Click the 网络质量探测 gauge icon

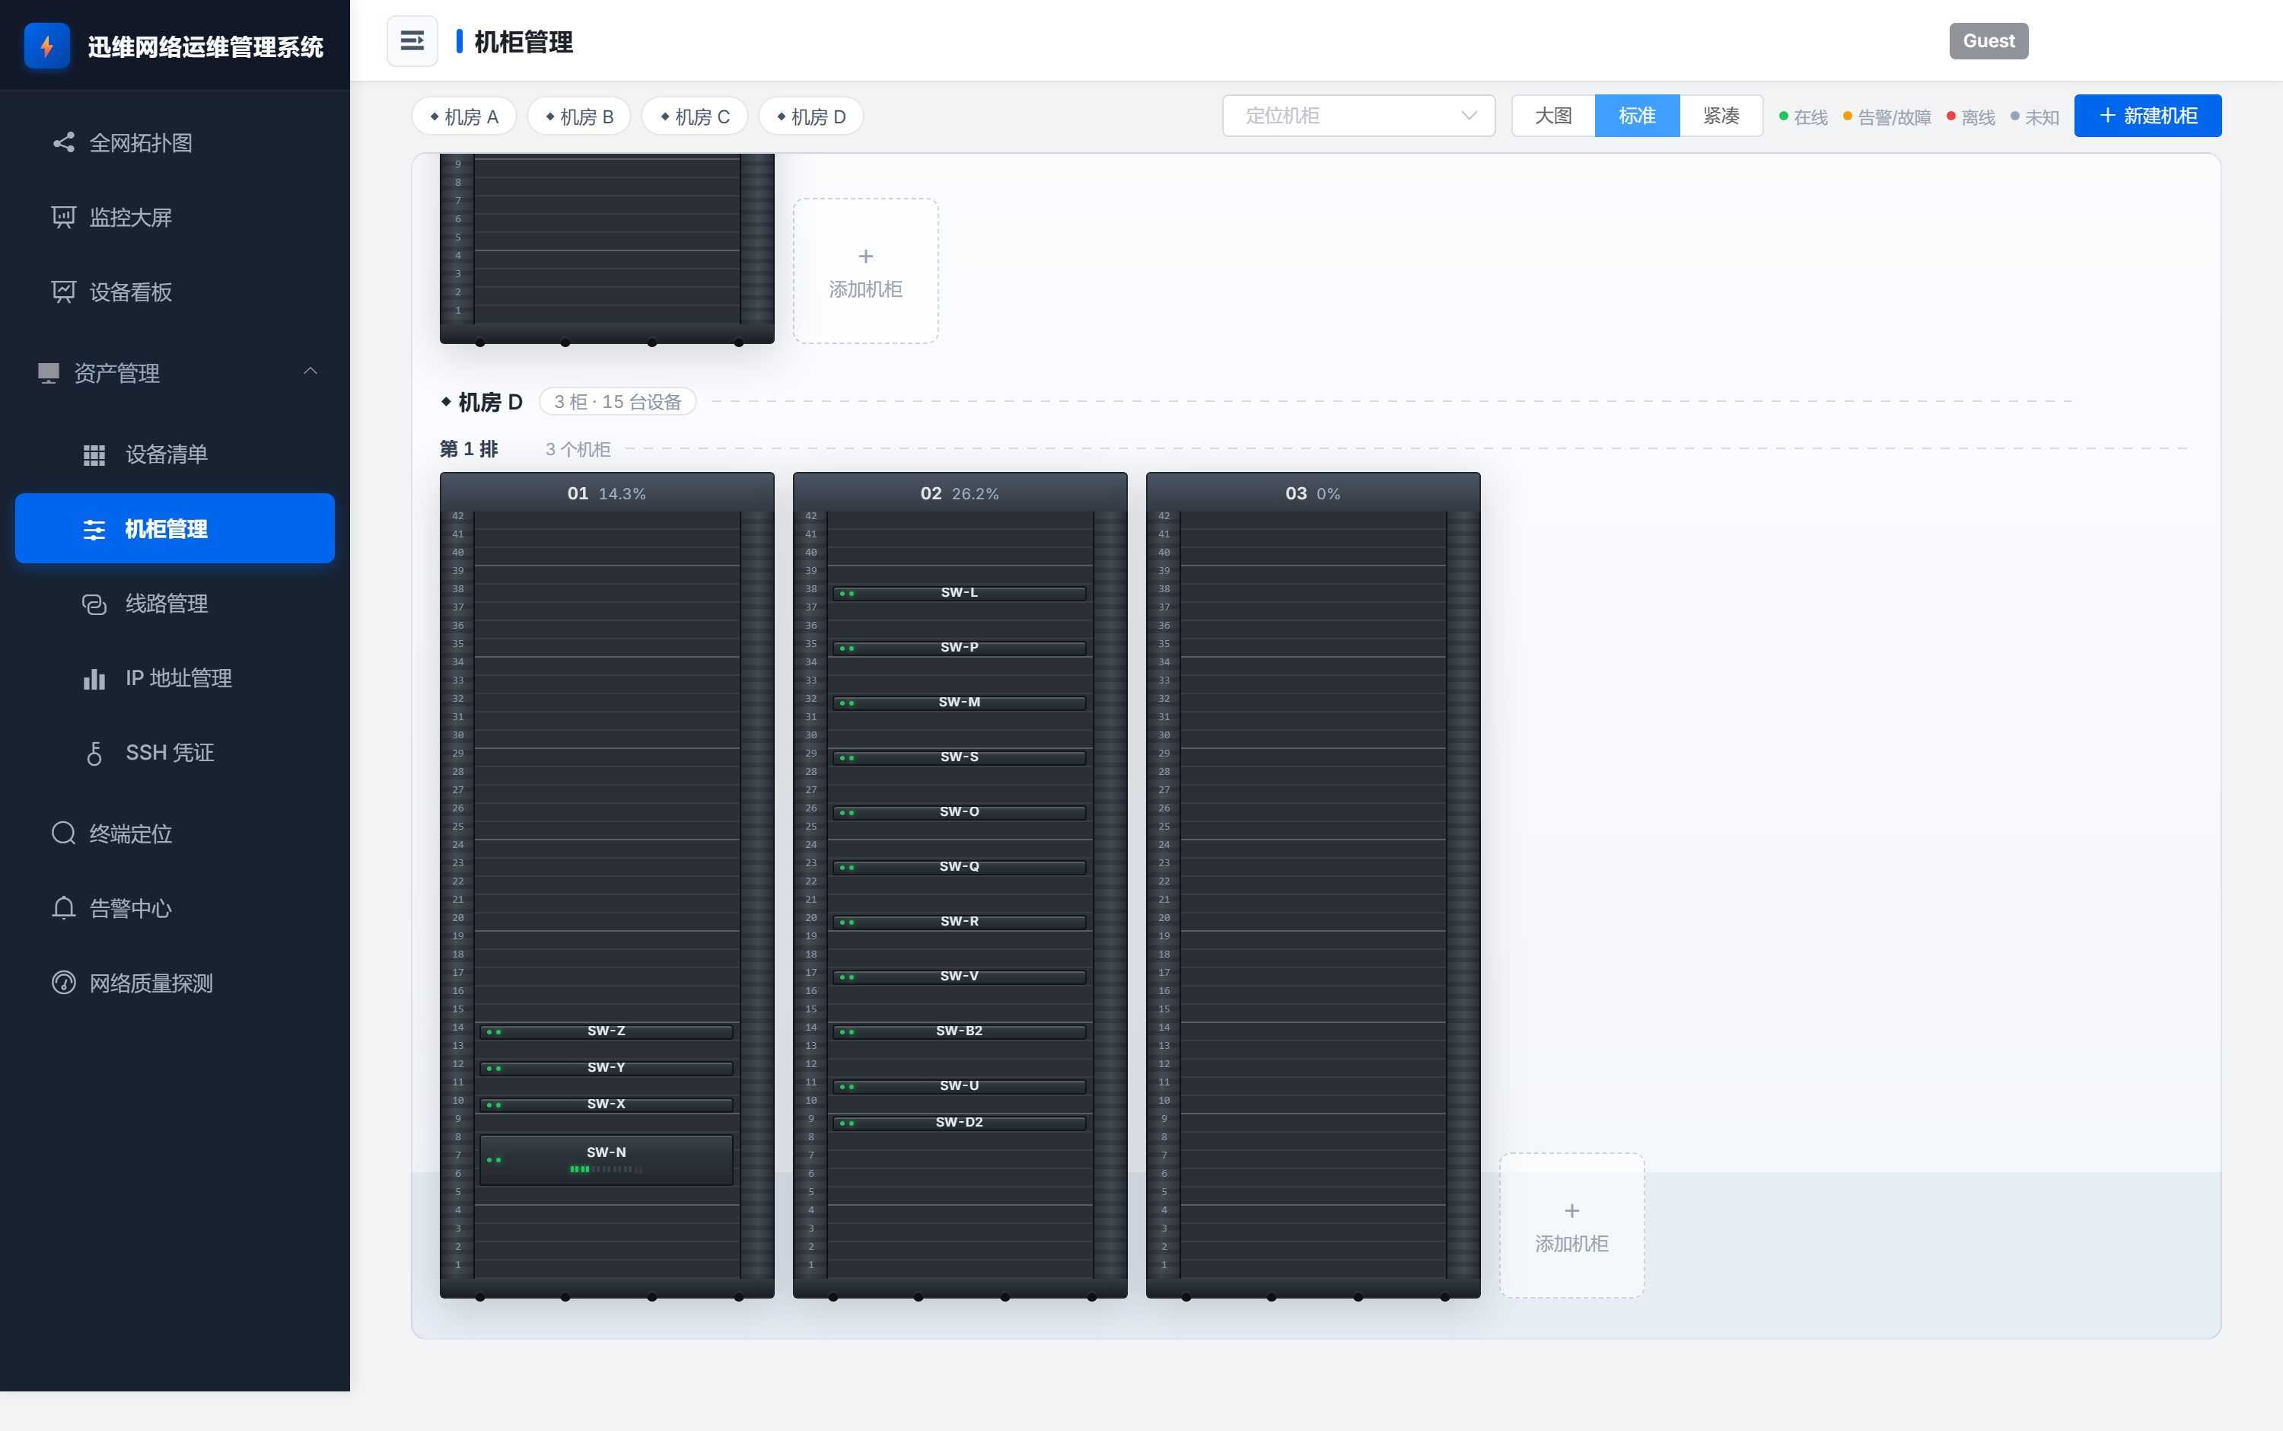pyautogui.click(x=63, y=983)
